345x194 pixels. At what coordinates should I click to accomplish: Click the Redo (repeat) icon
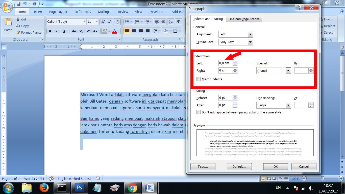pyautogui.click(x=34, y=4)
